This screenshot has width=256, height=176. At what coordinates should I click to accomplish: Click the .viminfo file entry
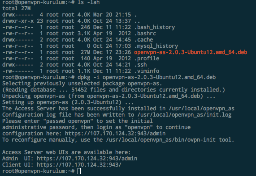147,71
